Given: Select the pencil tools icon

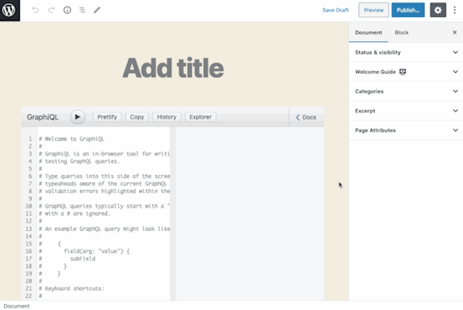Looking at the screenshot, I should click(x=97, y=10).
